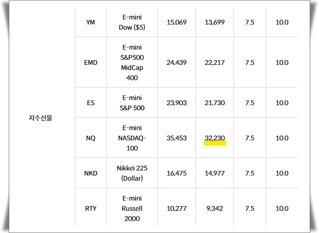319x233 pixels.
Task: Select the Nikkei 225 (Dollar) name
Action: [x=132, y=173]
